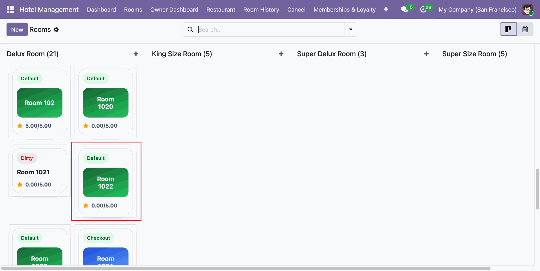Open the My Company (San Francisco) switcher

pos(478,10)
